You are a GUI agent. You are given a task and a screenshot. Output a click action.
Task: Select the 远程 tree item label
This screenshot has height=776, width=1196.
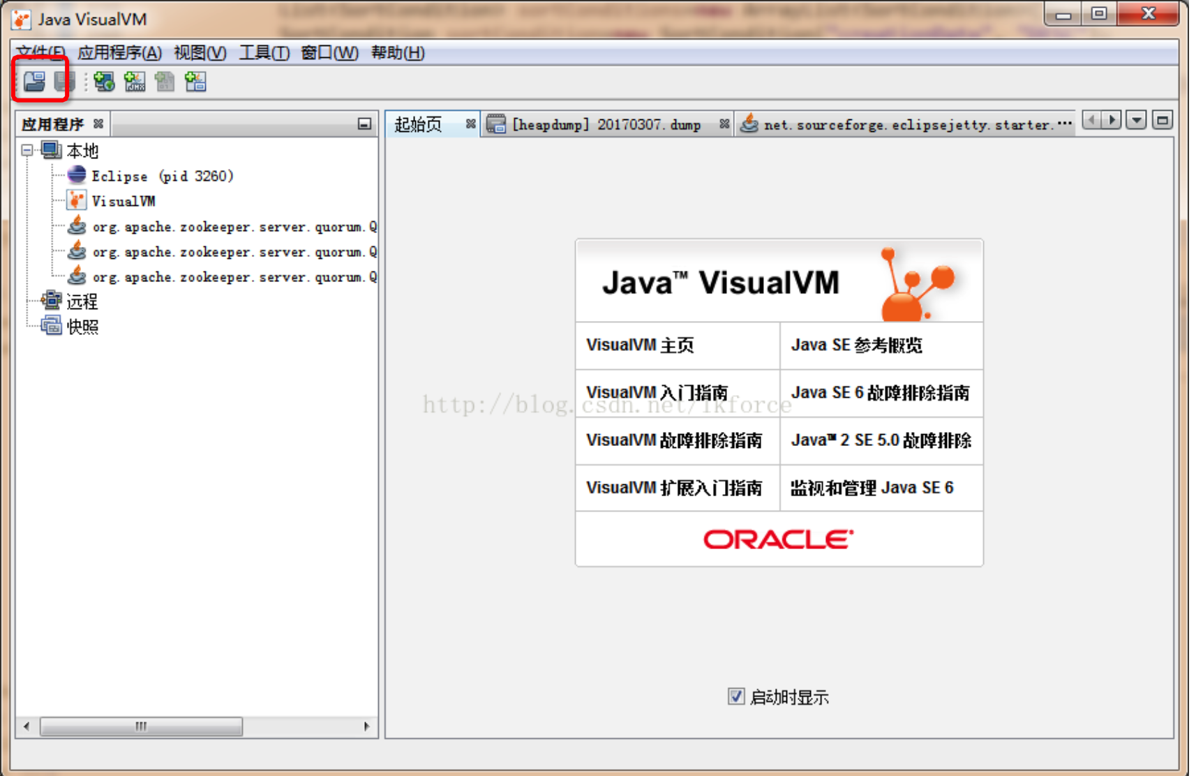(x=82, y=301)
